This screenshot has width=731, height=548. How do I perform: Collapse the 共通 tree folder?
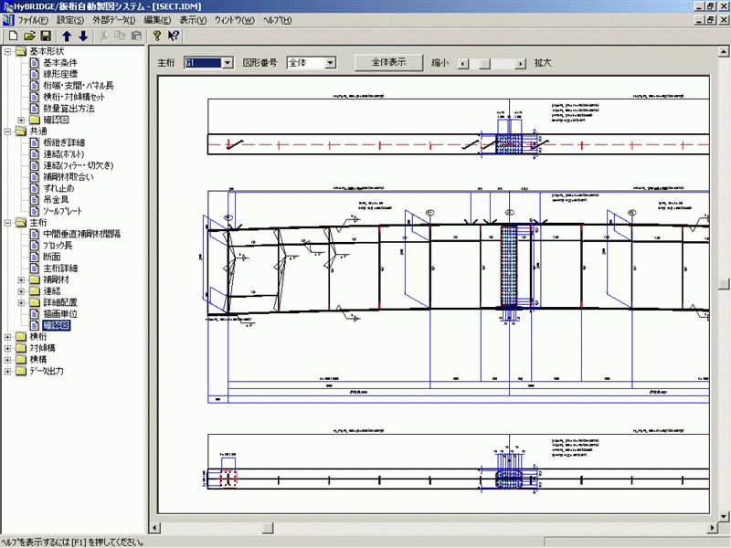click(8, 132)
